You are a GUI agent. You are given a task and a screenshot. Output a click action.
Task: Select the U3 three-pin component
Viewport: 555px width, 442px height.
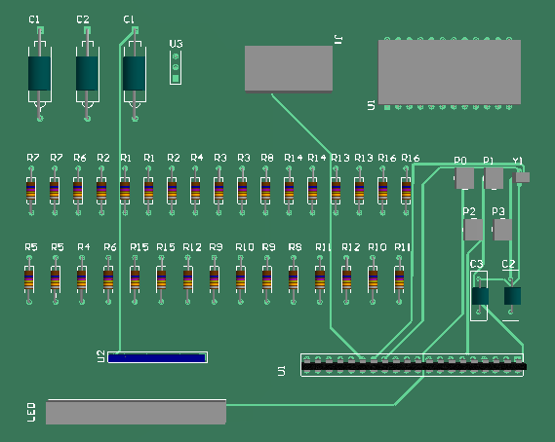[176, 67]
